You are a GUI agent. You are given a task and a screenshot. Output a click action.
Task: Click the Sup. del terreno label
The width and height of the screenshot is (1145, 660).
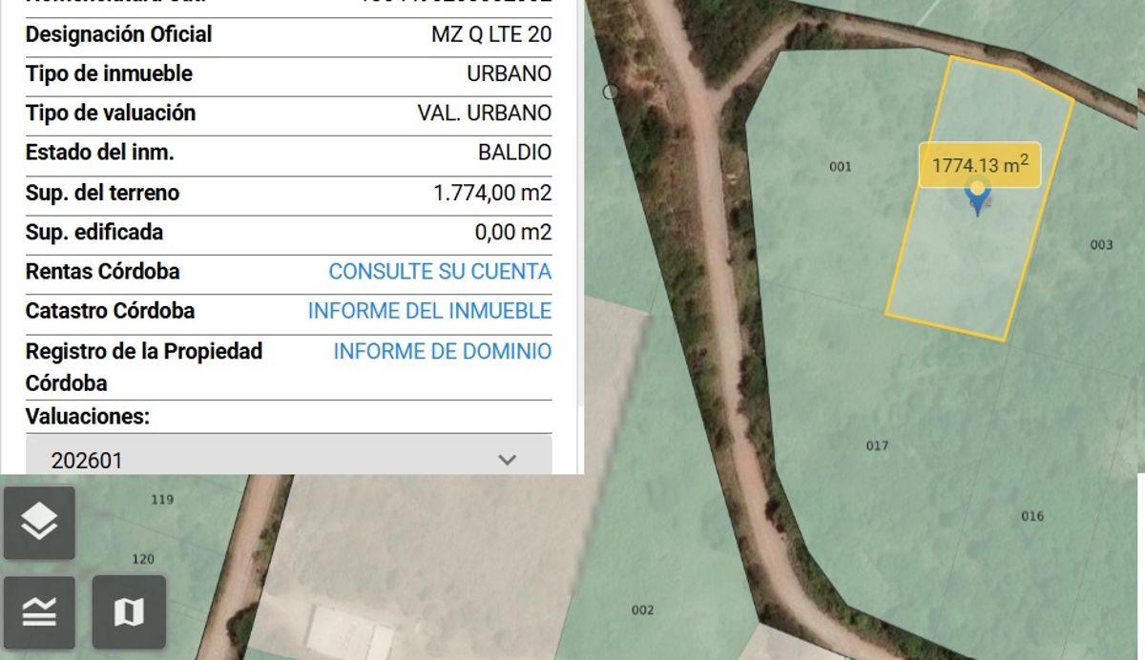click(x=102, y=193)
